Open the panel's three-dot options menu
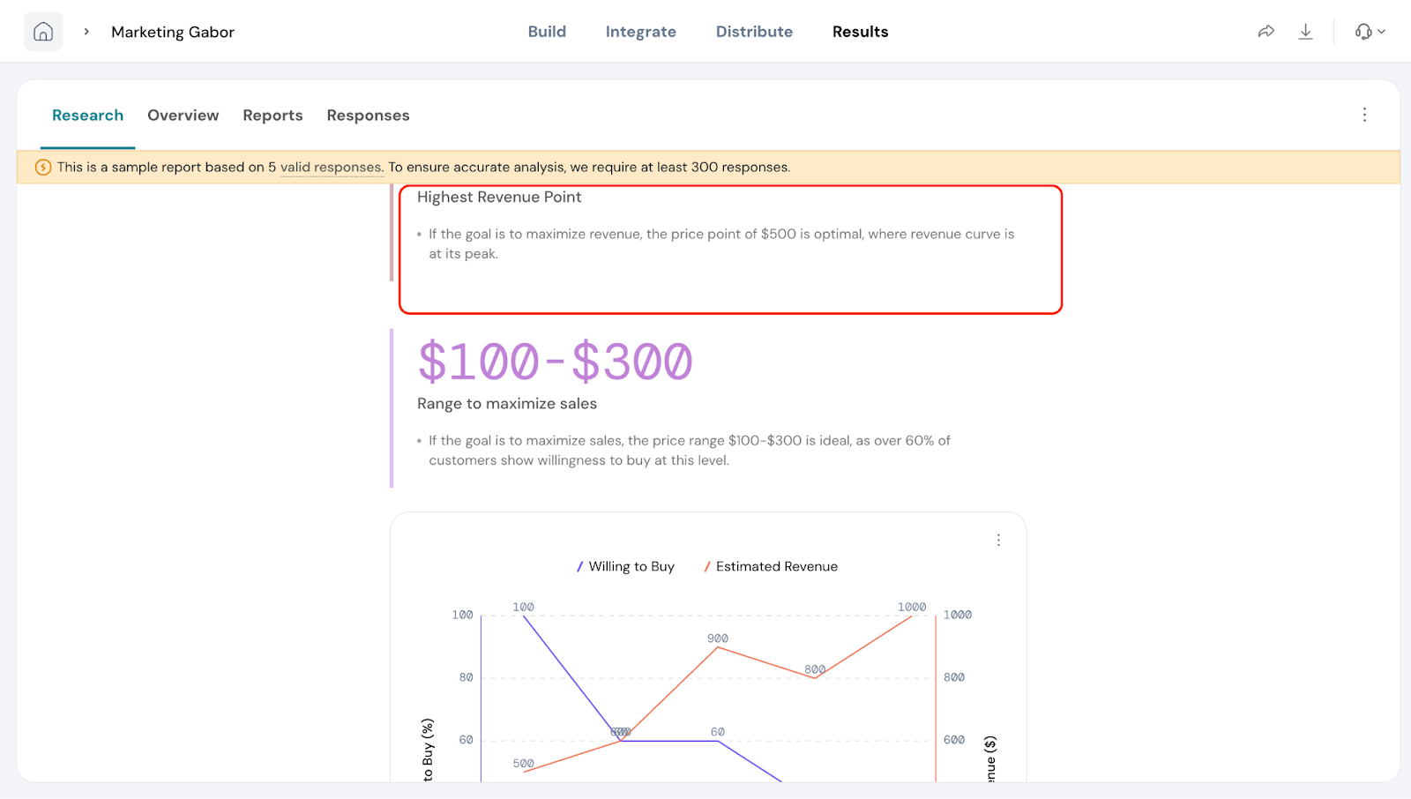Viewport: 1411px width, 799px height. tap(1364, 115)
